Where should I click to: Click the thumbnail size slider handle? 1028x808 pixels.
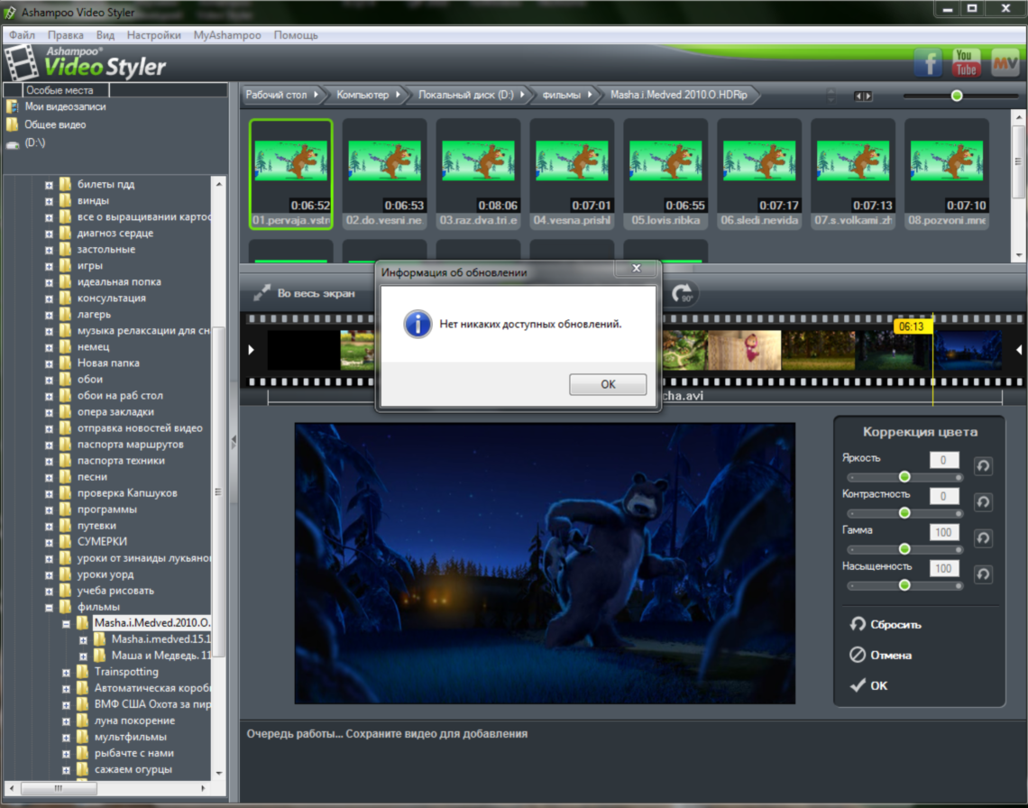(957, 96)
